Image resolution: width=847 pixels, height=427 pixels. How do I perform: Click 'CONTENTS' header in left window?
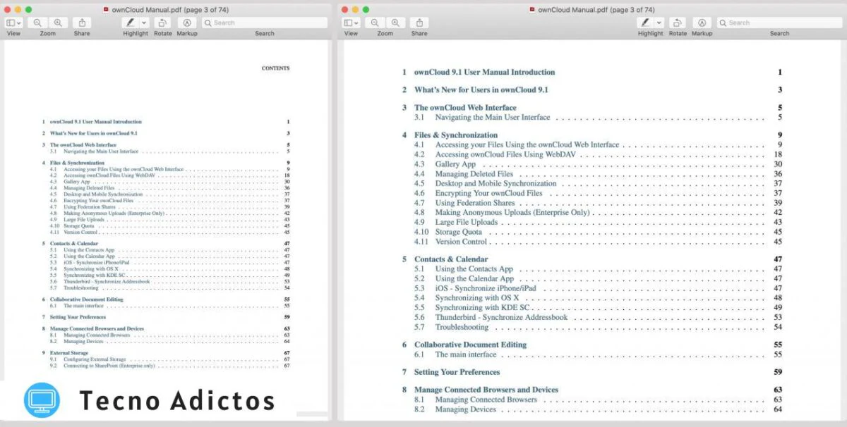tap(275, 68)
